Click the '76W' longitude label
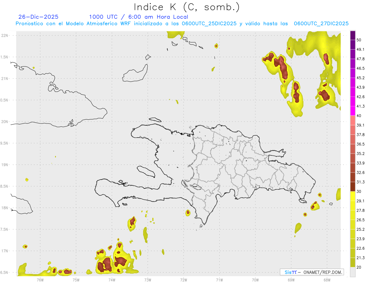 [x=40, y=279]
